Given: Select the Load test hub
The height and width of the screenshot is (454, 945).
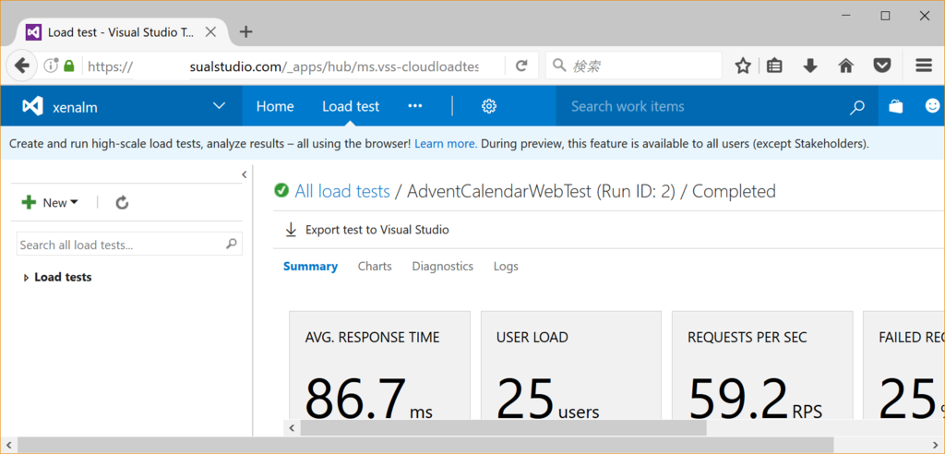Looking at the screenshot, I should pos(351,107).
